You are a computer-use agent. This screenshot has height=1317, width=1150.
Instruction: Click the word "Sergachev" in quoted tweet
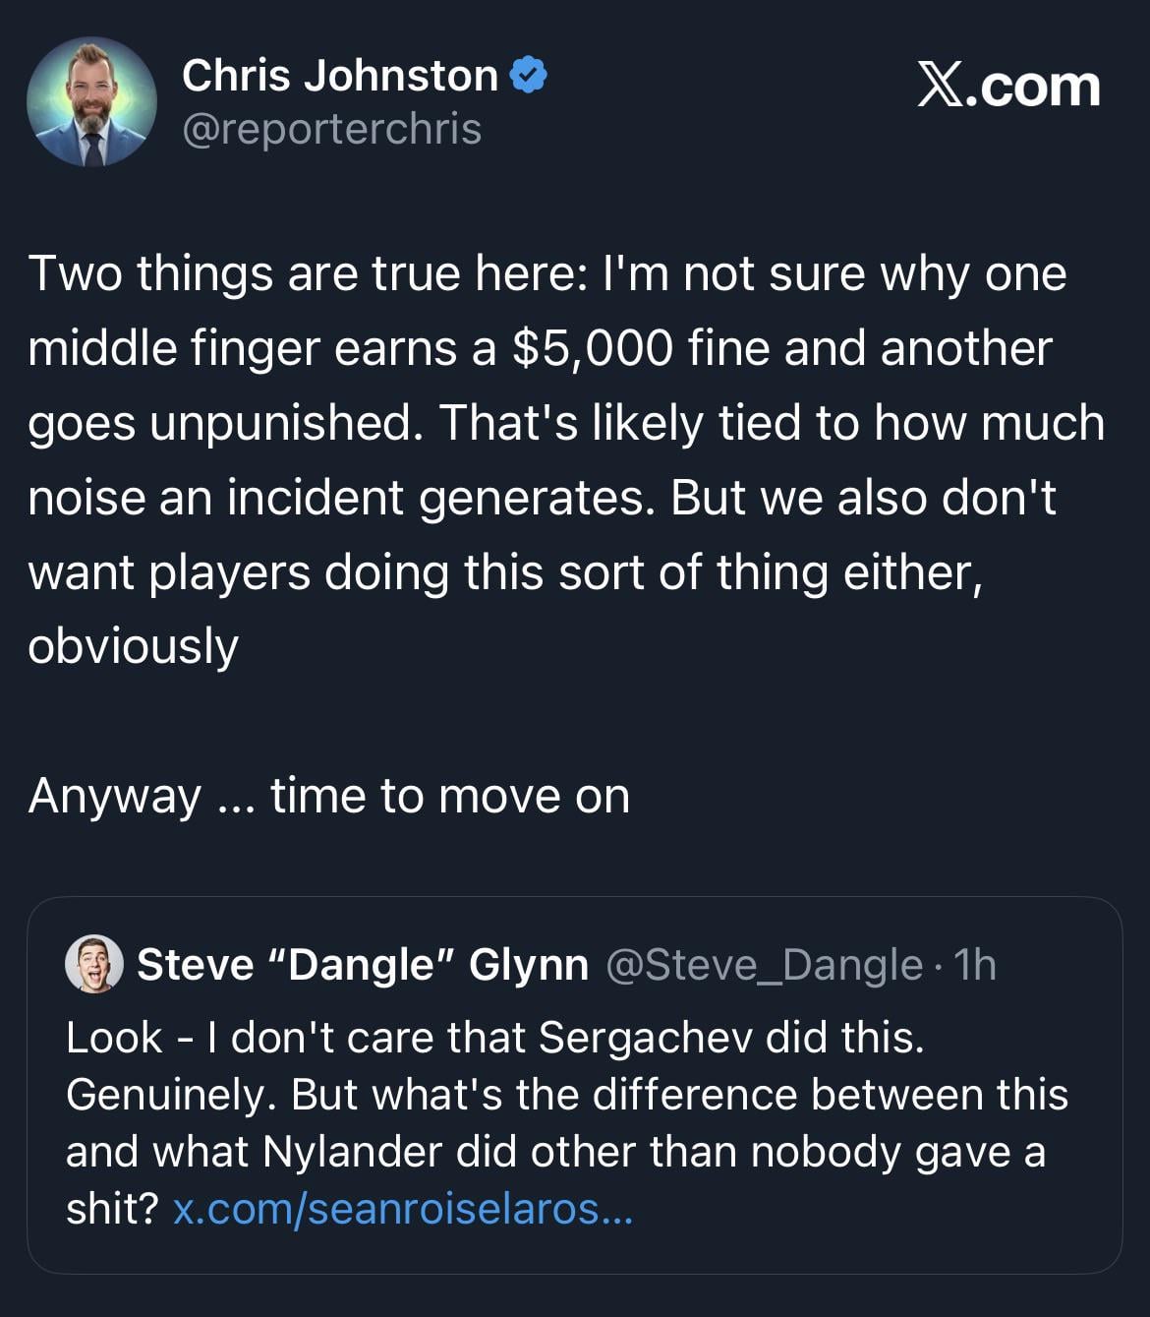646,1037
